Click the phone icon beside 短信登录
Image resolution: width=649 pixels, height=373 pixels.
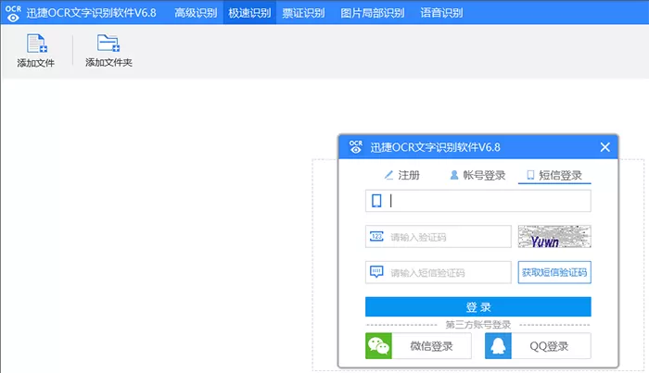530,175
